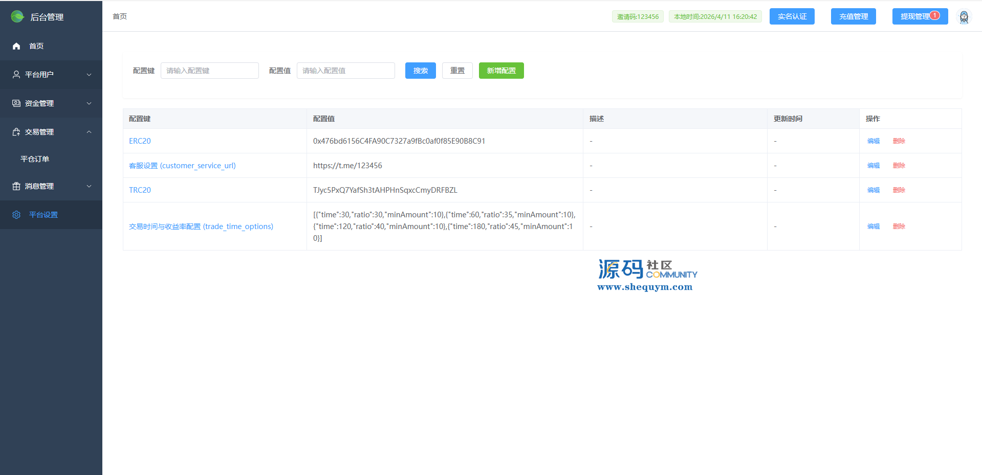Open the user avatar in header

coord(964,17)
